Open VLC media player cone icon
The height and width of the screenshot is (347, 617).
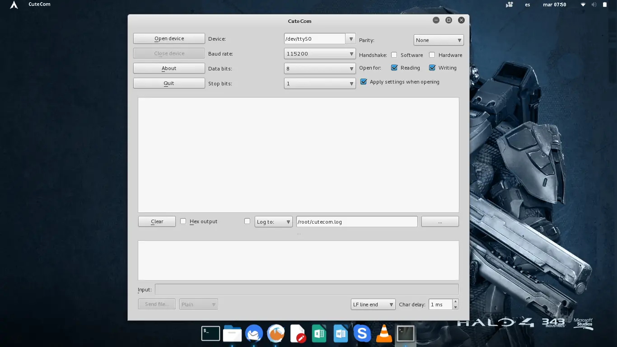point(384,333)
